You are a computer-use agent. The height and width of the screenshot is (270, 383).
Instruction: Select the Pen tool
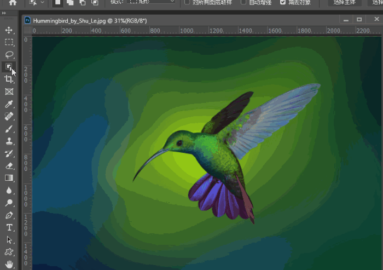tap(9, 215)
